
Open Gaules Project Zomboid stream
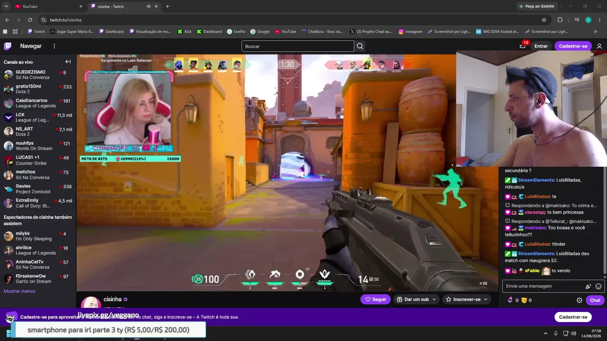38,189
